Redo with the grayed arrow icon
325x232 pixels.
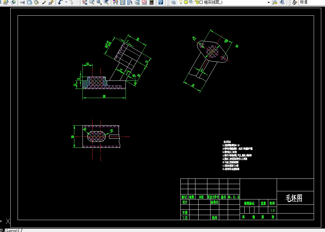[71, 2]
